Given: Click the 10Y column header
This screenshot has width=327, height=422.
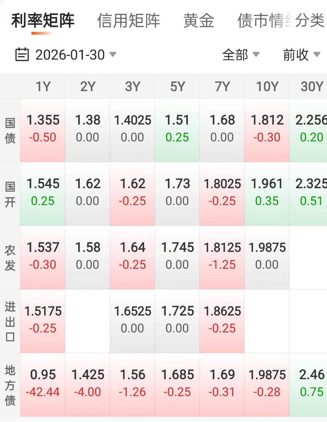Looking at the screenshot, I should [267, 87].
